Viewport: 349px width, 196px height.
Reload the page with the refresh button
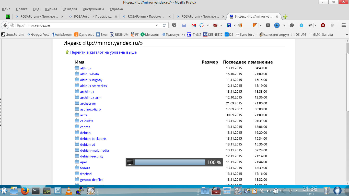(x=164, y=25)
